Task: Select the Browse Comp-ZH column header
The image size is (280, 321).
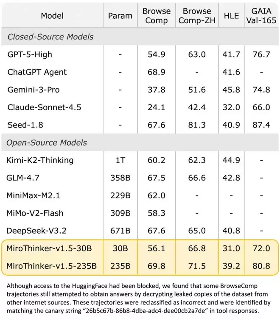Action: pyautogui.click(x=197, y=16)
